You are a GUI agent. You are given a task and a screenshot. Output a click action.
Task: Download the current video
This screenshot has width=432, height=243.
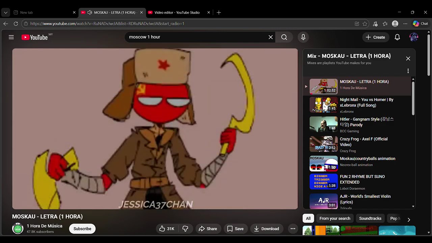pos(266,229)
